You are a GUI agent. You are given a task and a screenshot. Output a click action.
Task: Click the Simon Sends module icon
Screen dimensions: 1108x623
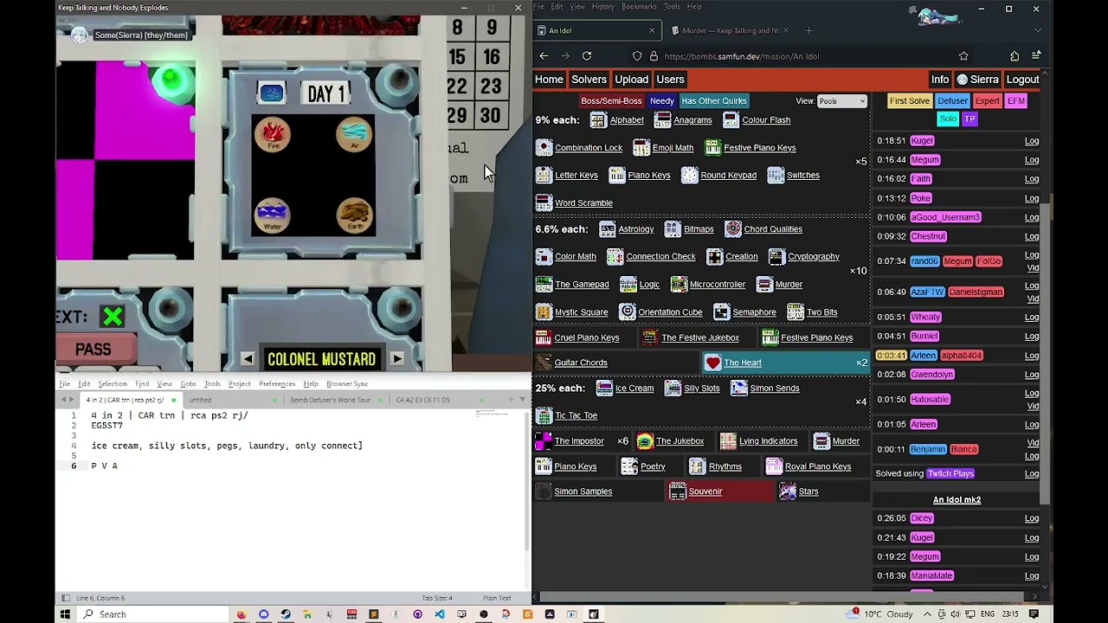[738, 389]
